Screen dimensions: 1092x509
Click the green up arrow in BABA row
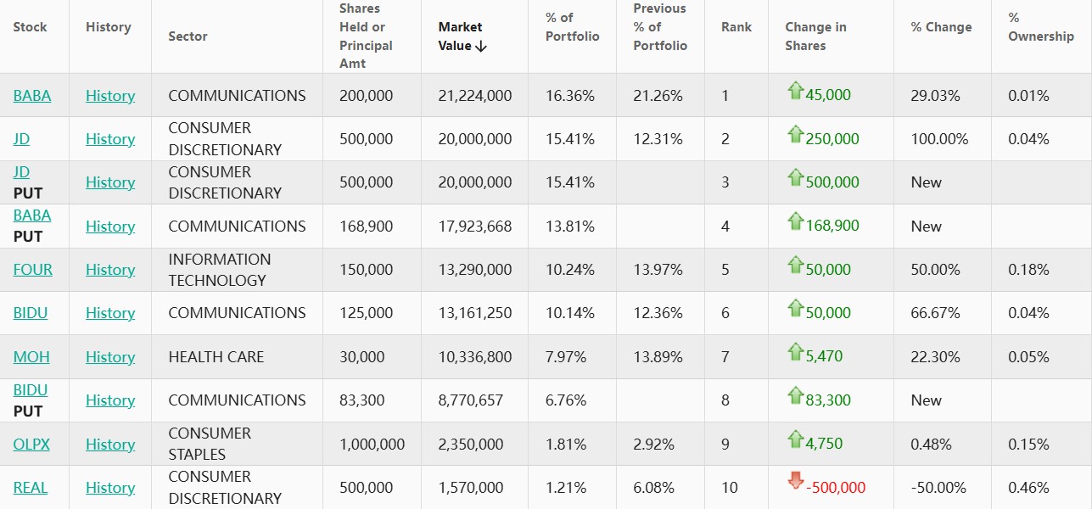[x=795, y=90]
